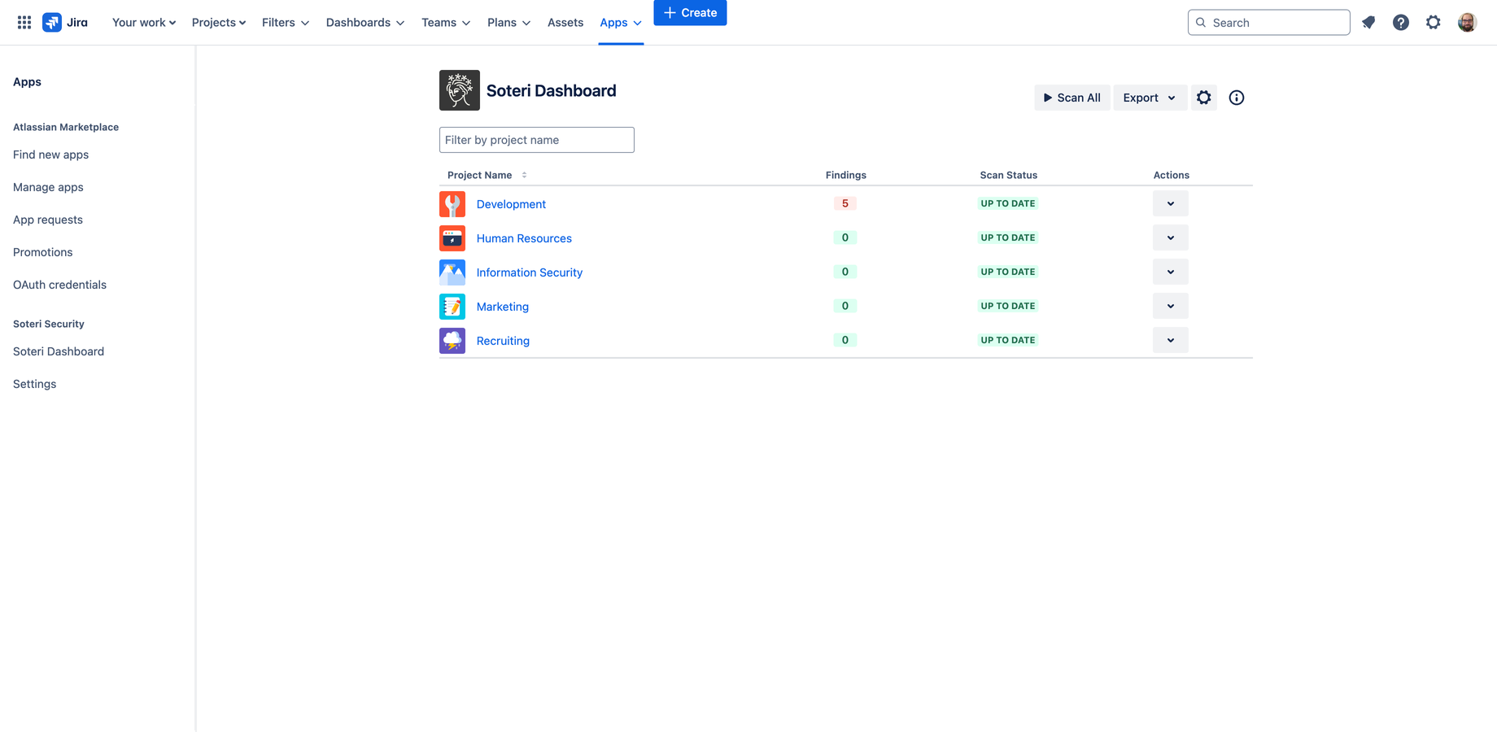This screenshot has width=1497, height=732.
Task: Open actions dropdown for Development
Action: (1171, 203)
